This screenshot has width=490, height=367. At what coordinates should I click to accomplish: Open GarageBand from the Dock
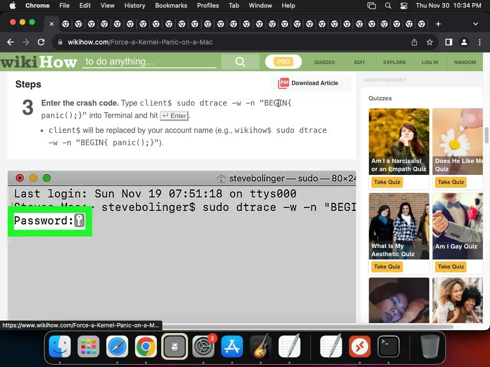(x=261, y=346)
